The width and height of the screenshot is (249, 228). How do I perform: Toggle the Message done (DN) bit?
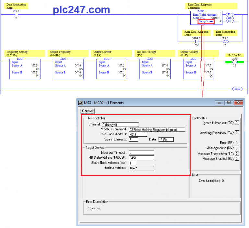coord(237,148)
